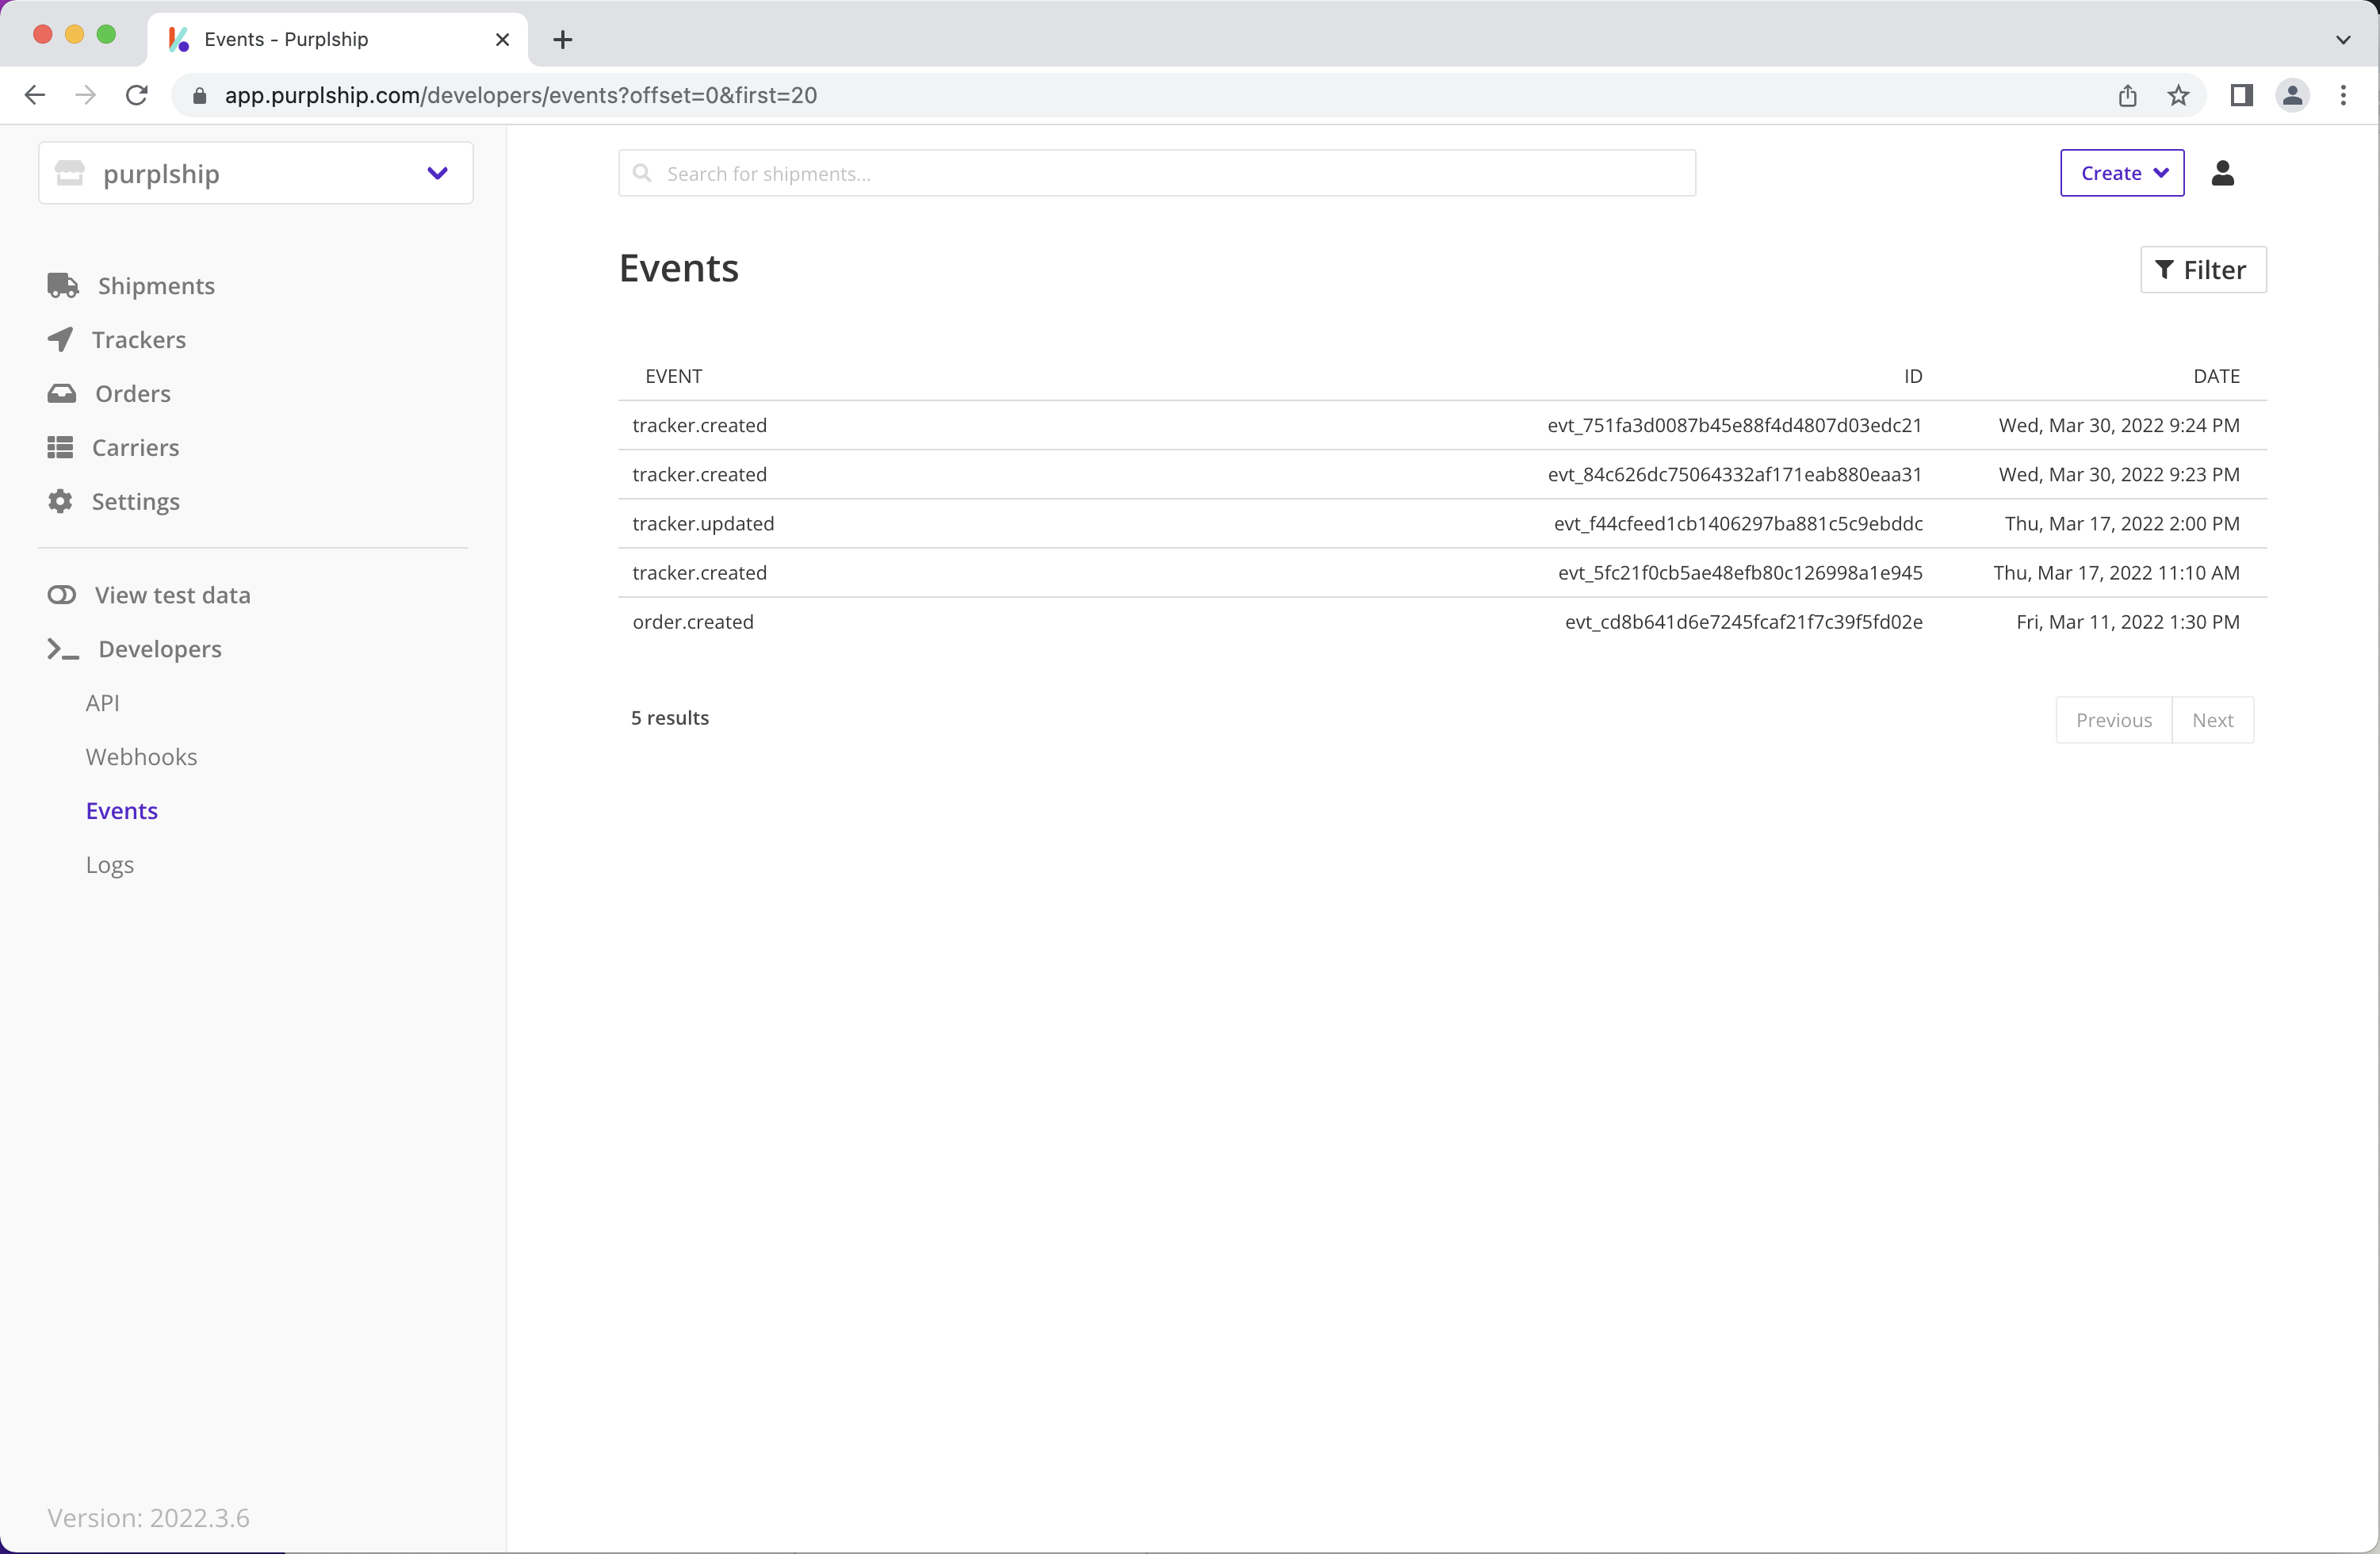Viewport: 2380px width, 1554px height.
Task: Close the Events - Purplship tab
Action: tap(502, 40)
